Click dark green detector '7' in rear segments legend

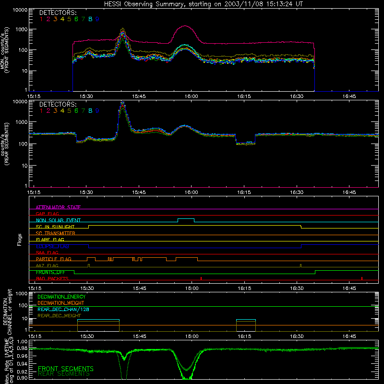tap(83, 111)
